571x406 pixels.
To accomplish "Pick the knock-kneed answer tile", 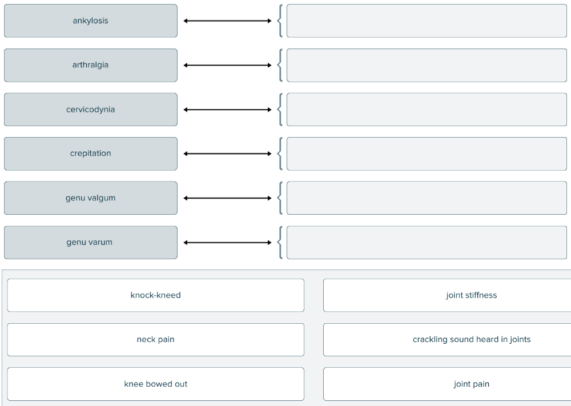I will click(155, 295).
